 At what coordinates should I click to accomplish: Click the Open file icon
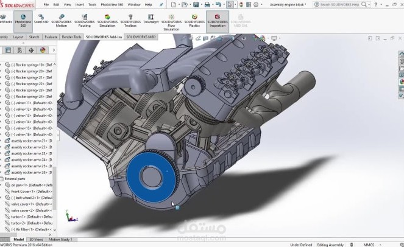185,5
